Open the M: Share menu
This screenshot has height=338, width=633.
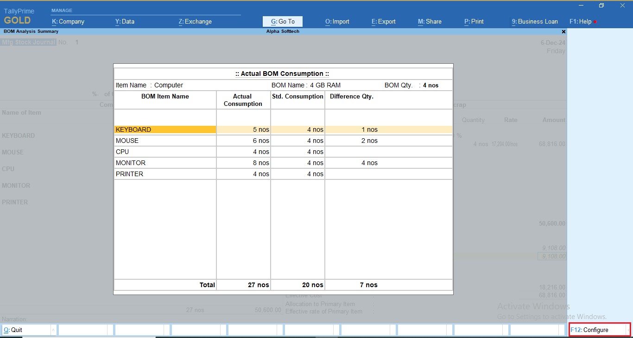430,21
